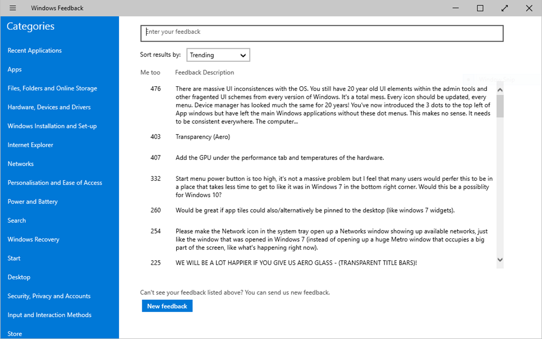The height and width of the screenshot is (339, 542).
Task: Open the Transparency (Aero) feedback item
Action: 203,136
